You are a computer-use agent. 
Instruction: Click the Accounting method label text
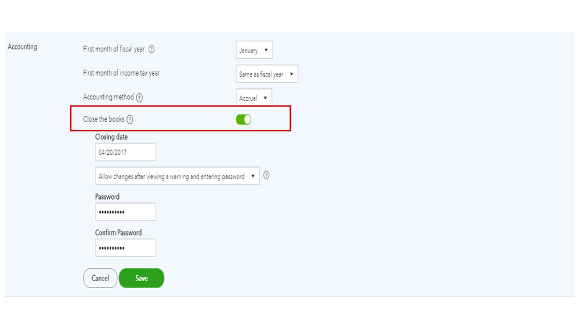108,97
